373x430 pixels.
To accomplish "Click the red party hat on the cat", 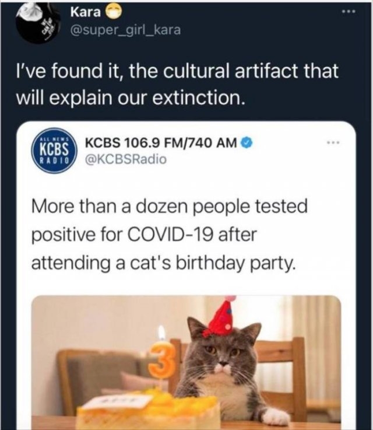I will [x=222, y=319].
